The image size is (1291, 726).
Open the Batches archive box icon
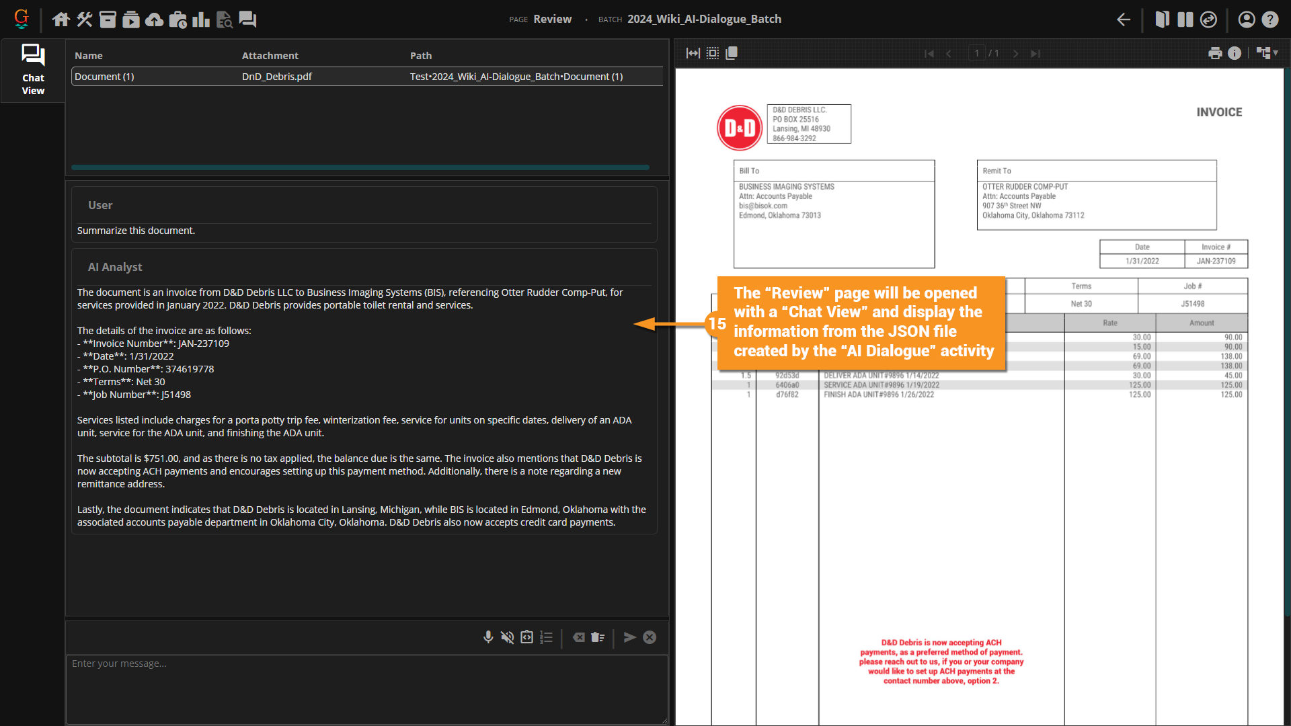pos(108,19)
